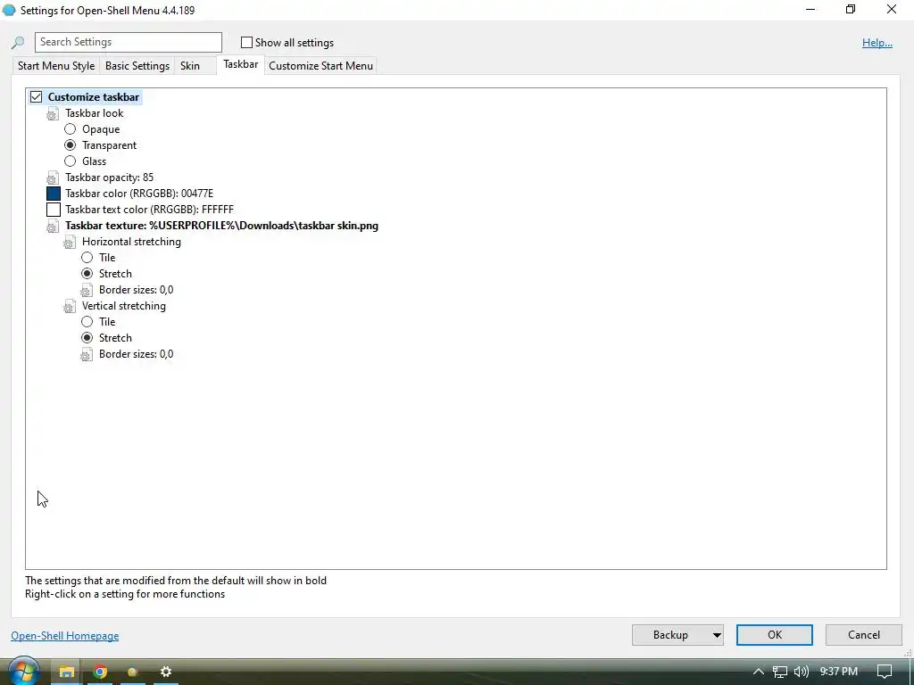
Task: Select Border sizes text under Horizontal stretching
Action: point(136,290)
